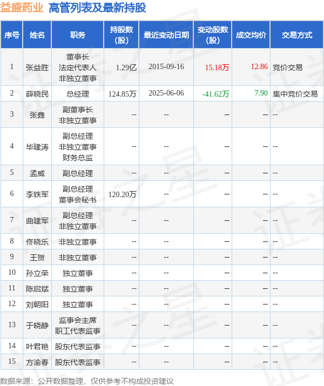Click 董事长 in 张益胜's row

tap(78, 57)
